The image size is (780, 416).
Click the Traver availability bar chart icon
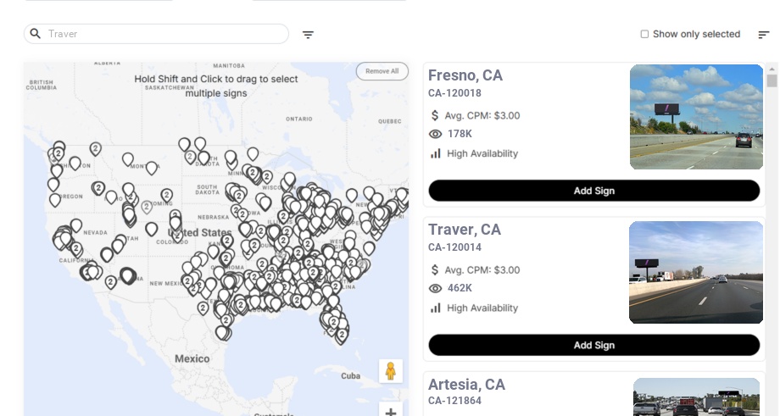click(436, 308)
